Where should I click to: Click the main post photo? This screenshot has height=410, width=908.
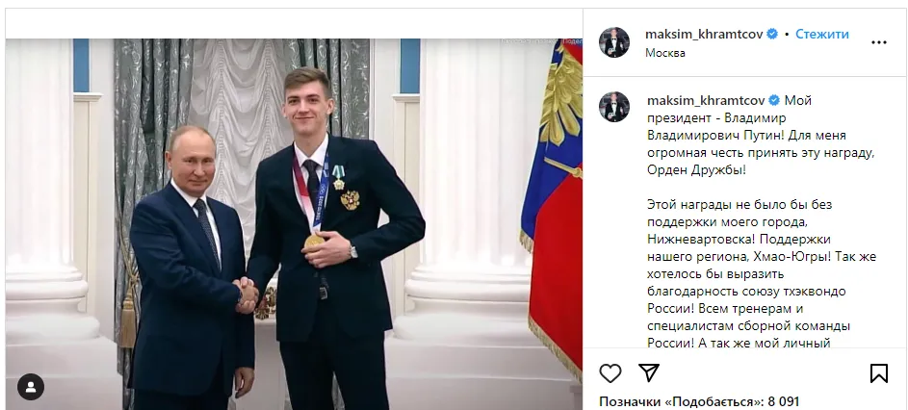coord(294,224)
